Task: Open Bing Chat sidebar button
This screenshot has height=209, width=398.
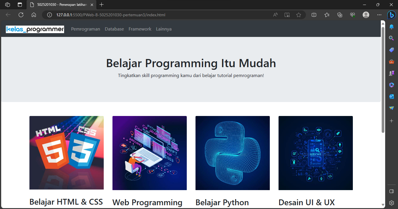Action: pos(391,15)
